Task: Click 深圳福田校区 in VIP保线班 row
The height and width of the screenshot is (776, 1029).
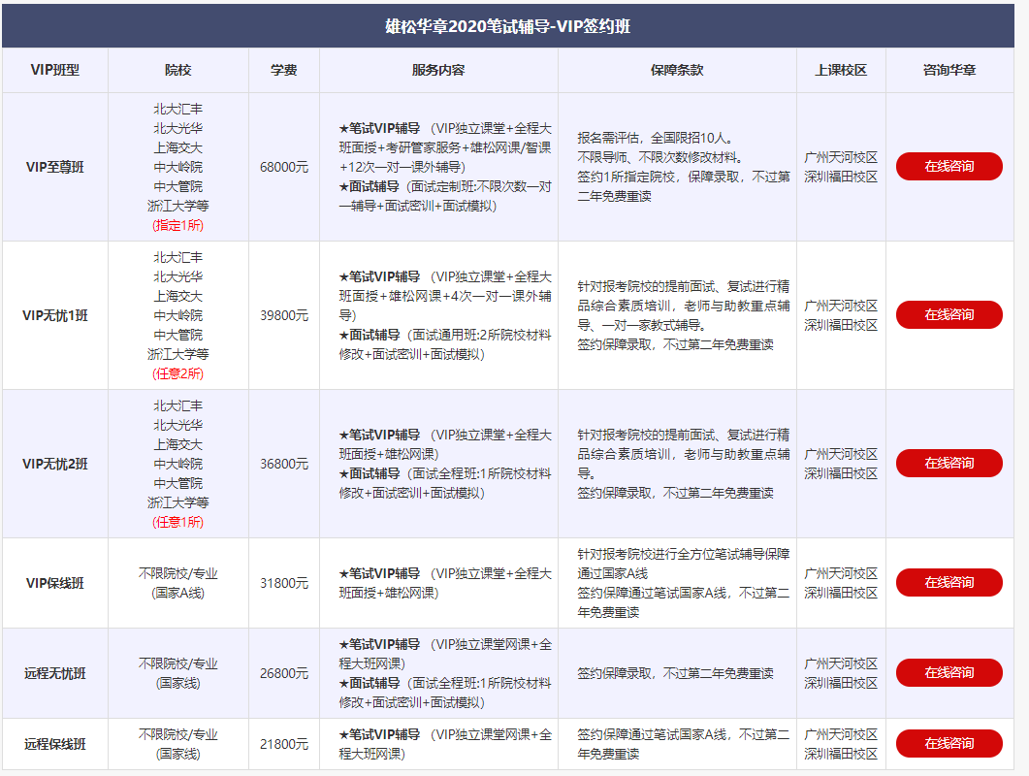Action: click(x=841, y=593)
